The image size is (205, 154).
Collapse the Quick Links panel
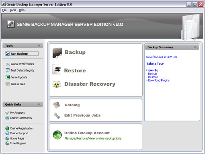[x=39, y=104]
